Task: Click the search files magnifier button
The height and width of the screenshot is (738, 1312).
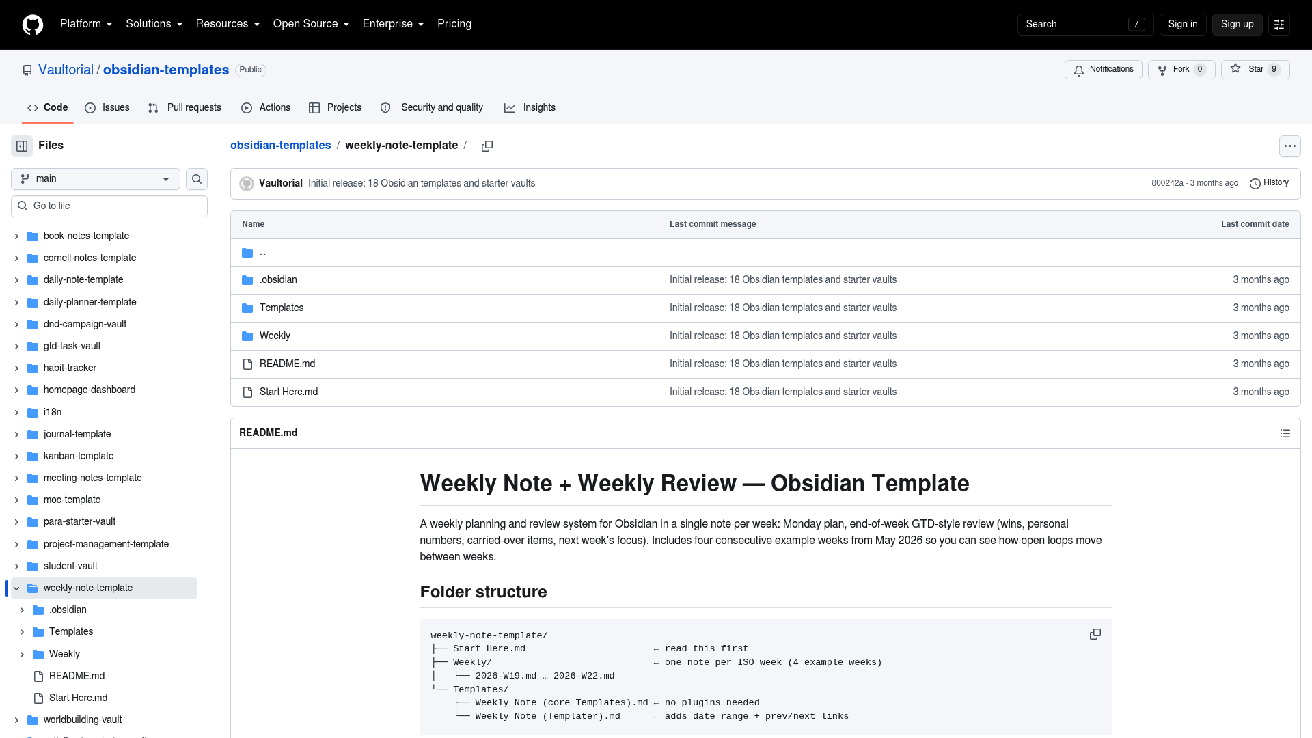Action: 197,179
